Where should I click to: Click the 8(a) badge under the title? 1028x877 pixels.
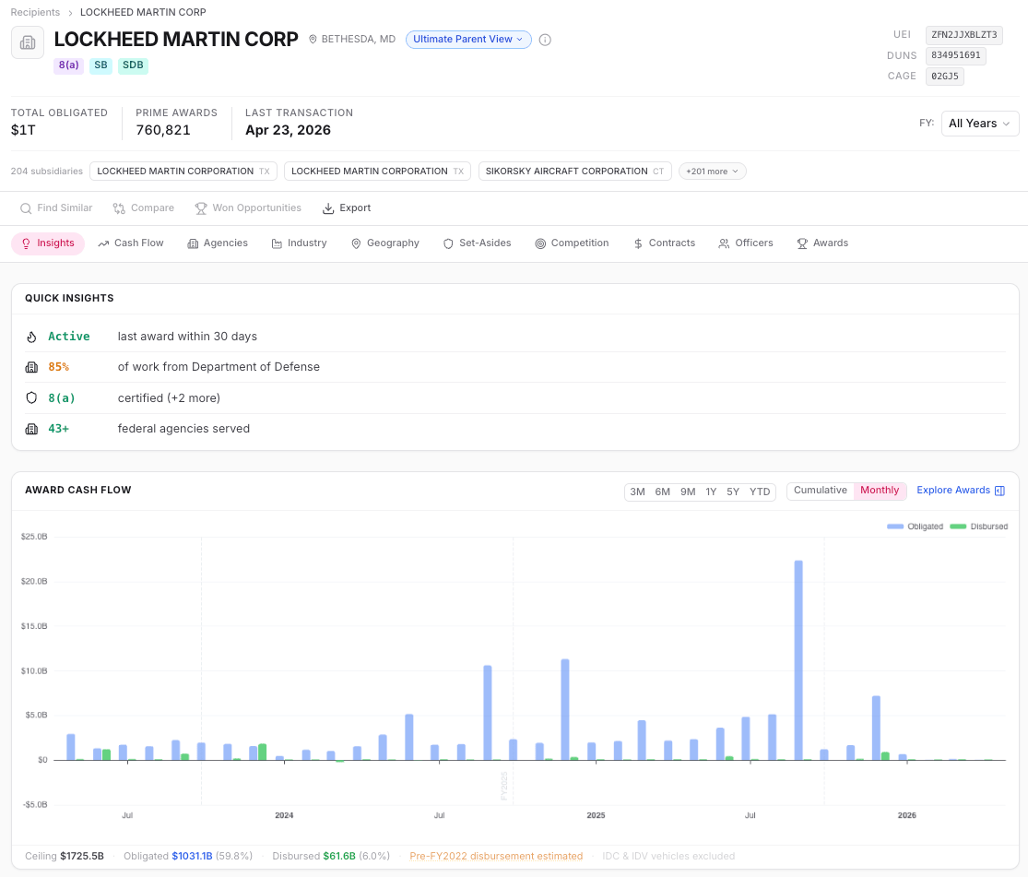coord(69,65)
